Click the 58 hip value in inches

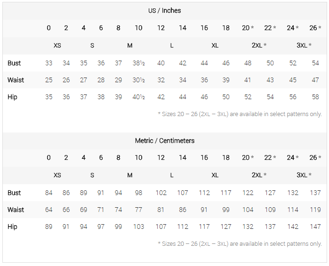click(x=315, y=97)
